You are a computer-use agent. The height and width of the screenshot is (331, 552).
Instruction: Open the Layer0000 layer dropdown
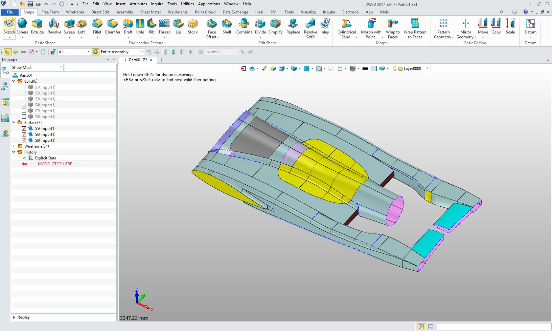click(x=427, y=69)
